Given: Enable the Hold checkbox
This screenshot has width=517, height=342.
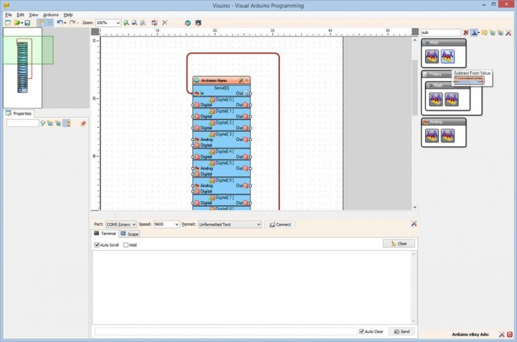Looking at the screenshot, I should [x=125, y=245].
